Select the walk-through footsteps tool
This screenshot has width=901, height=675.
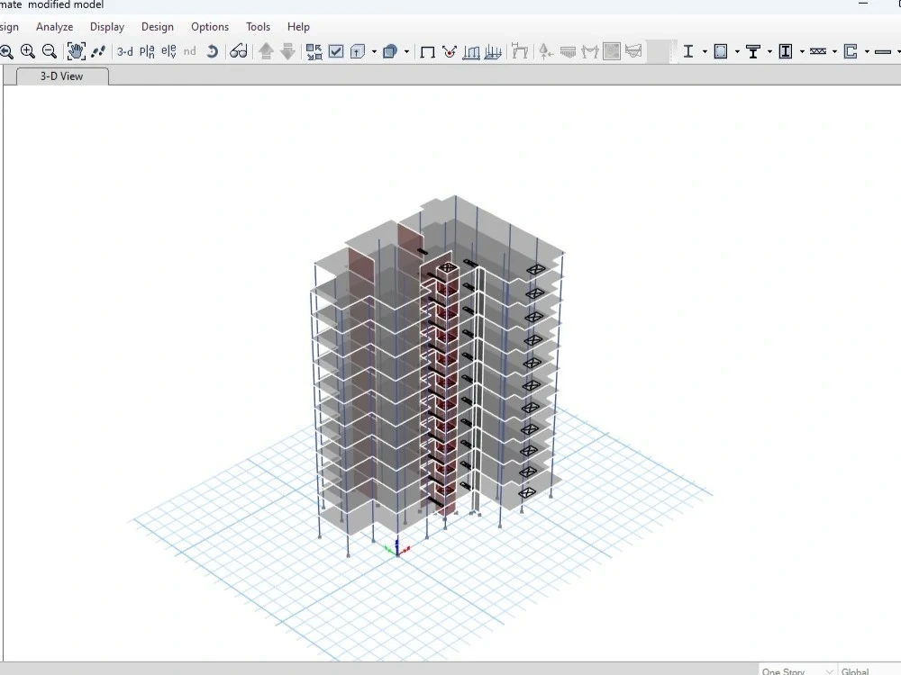click(98, 51)
